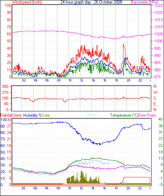Click the 'Solar' legend label

click(x=45, y=115)
